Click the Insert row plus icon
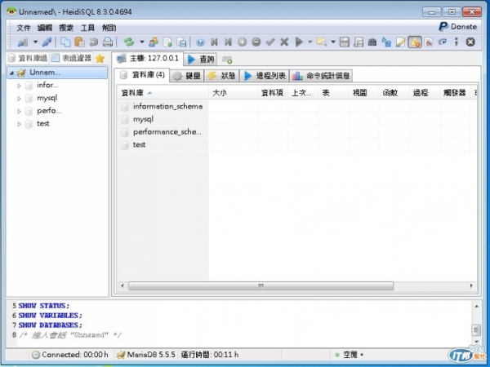This screenshot has height=367, width=490. click(x=243, y=42)
